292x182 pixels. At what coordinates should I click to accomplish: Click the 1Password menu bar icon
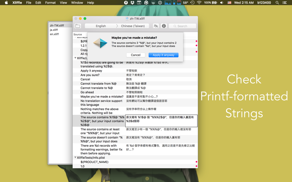160,3
